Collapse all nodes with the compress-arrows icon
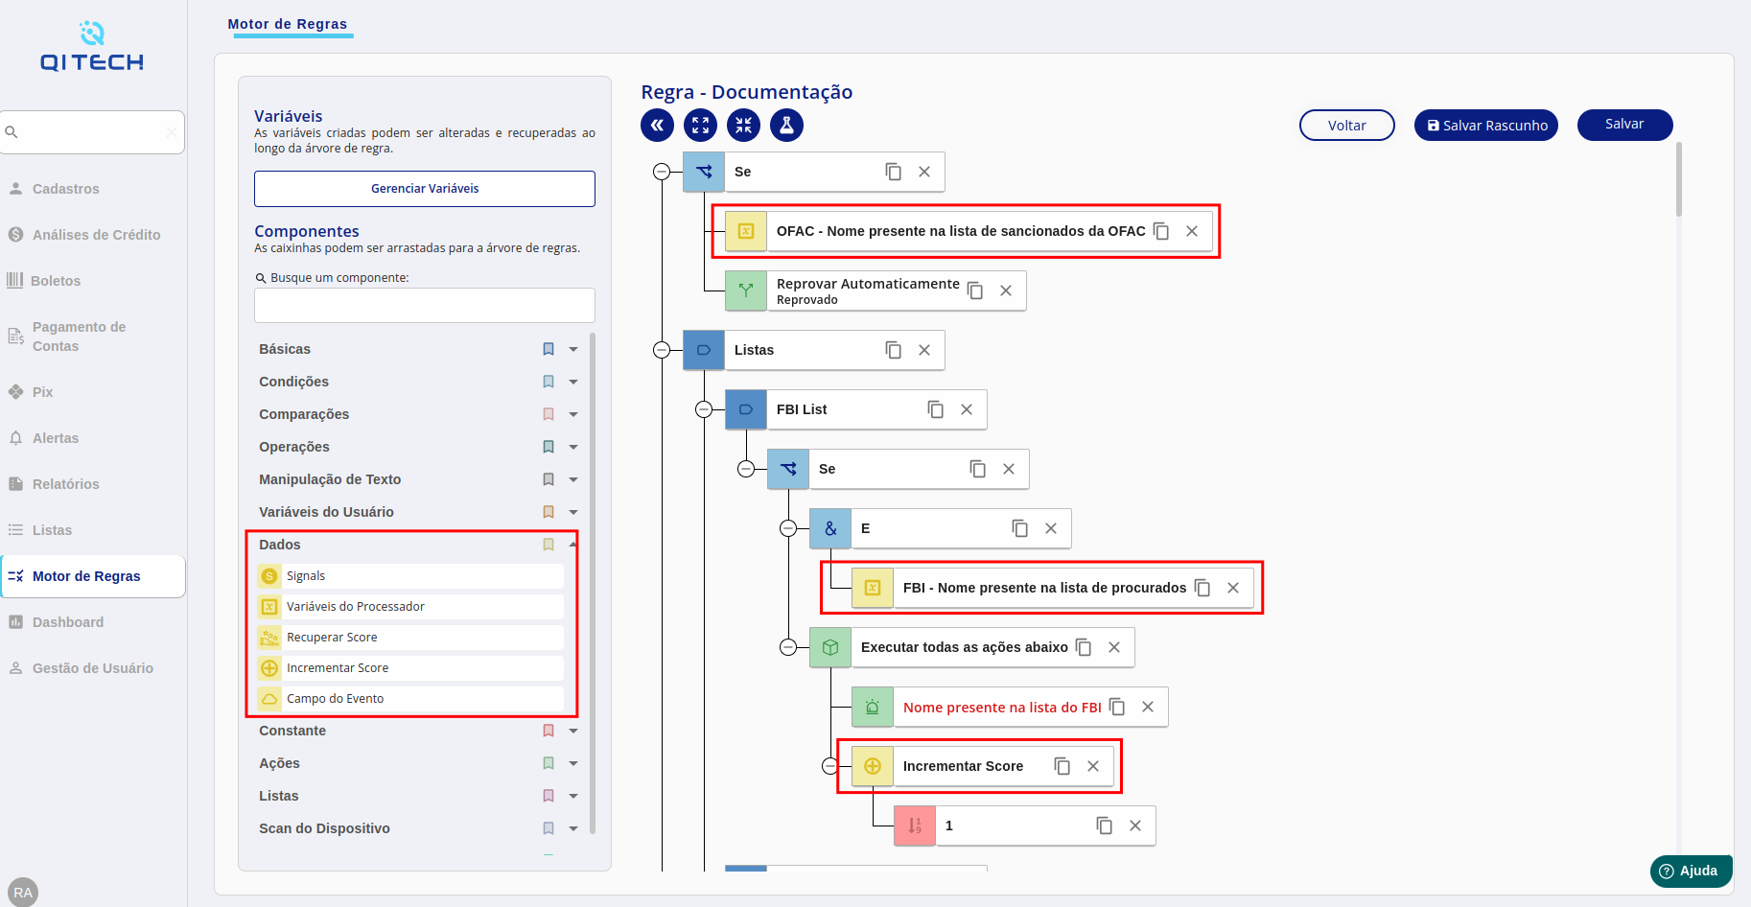 click(743, 125)
